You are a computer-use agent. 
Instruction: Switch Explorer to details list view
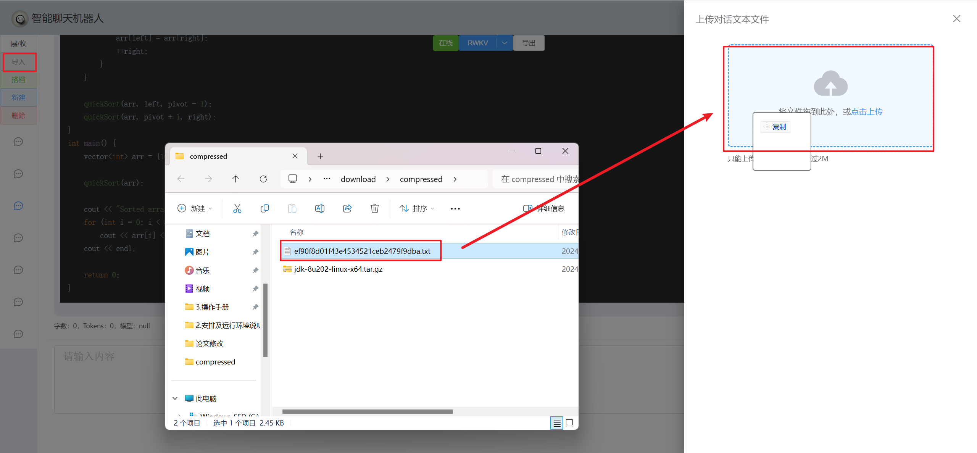click(557, 423)
